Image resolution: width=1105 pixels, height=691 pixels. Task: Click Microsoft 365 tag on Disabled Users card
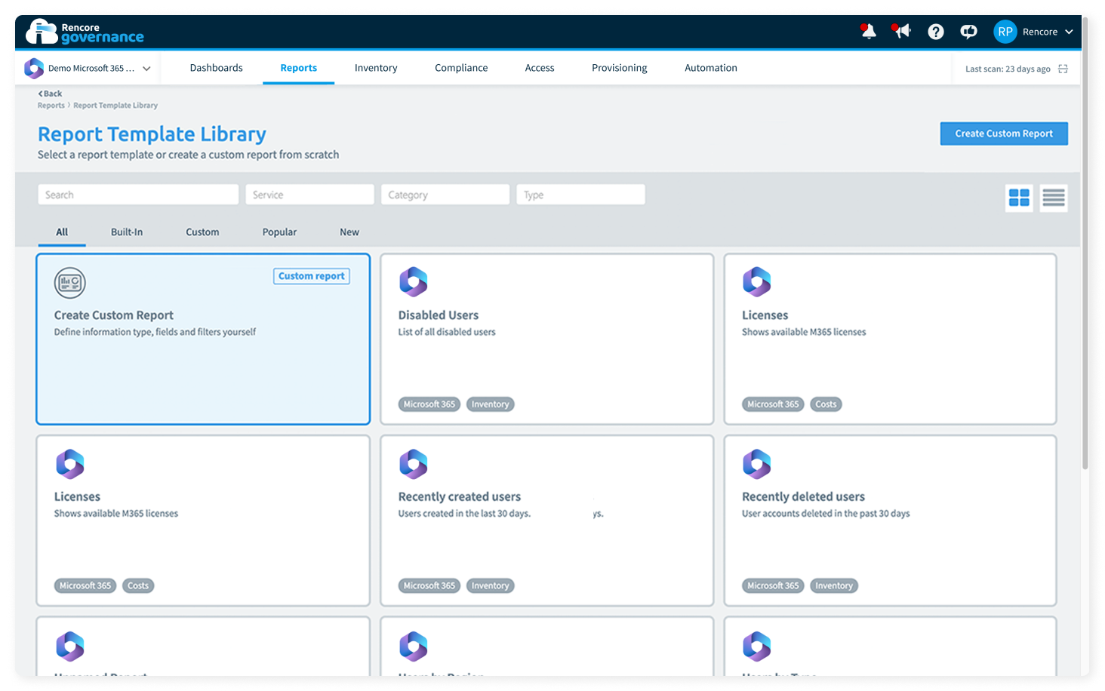pyautogui.click(x=429, y=404)
